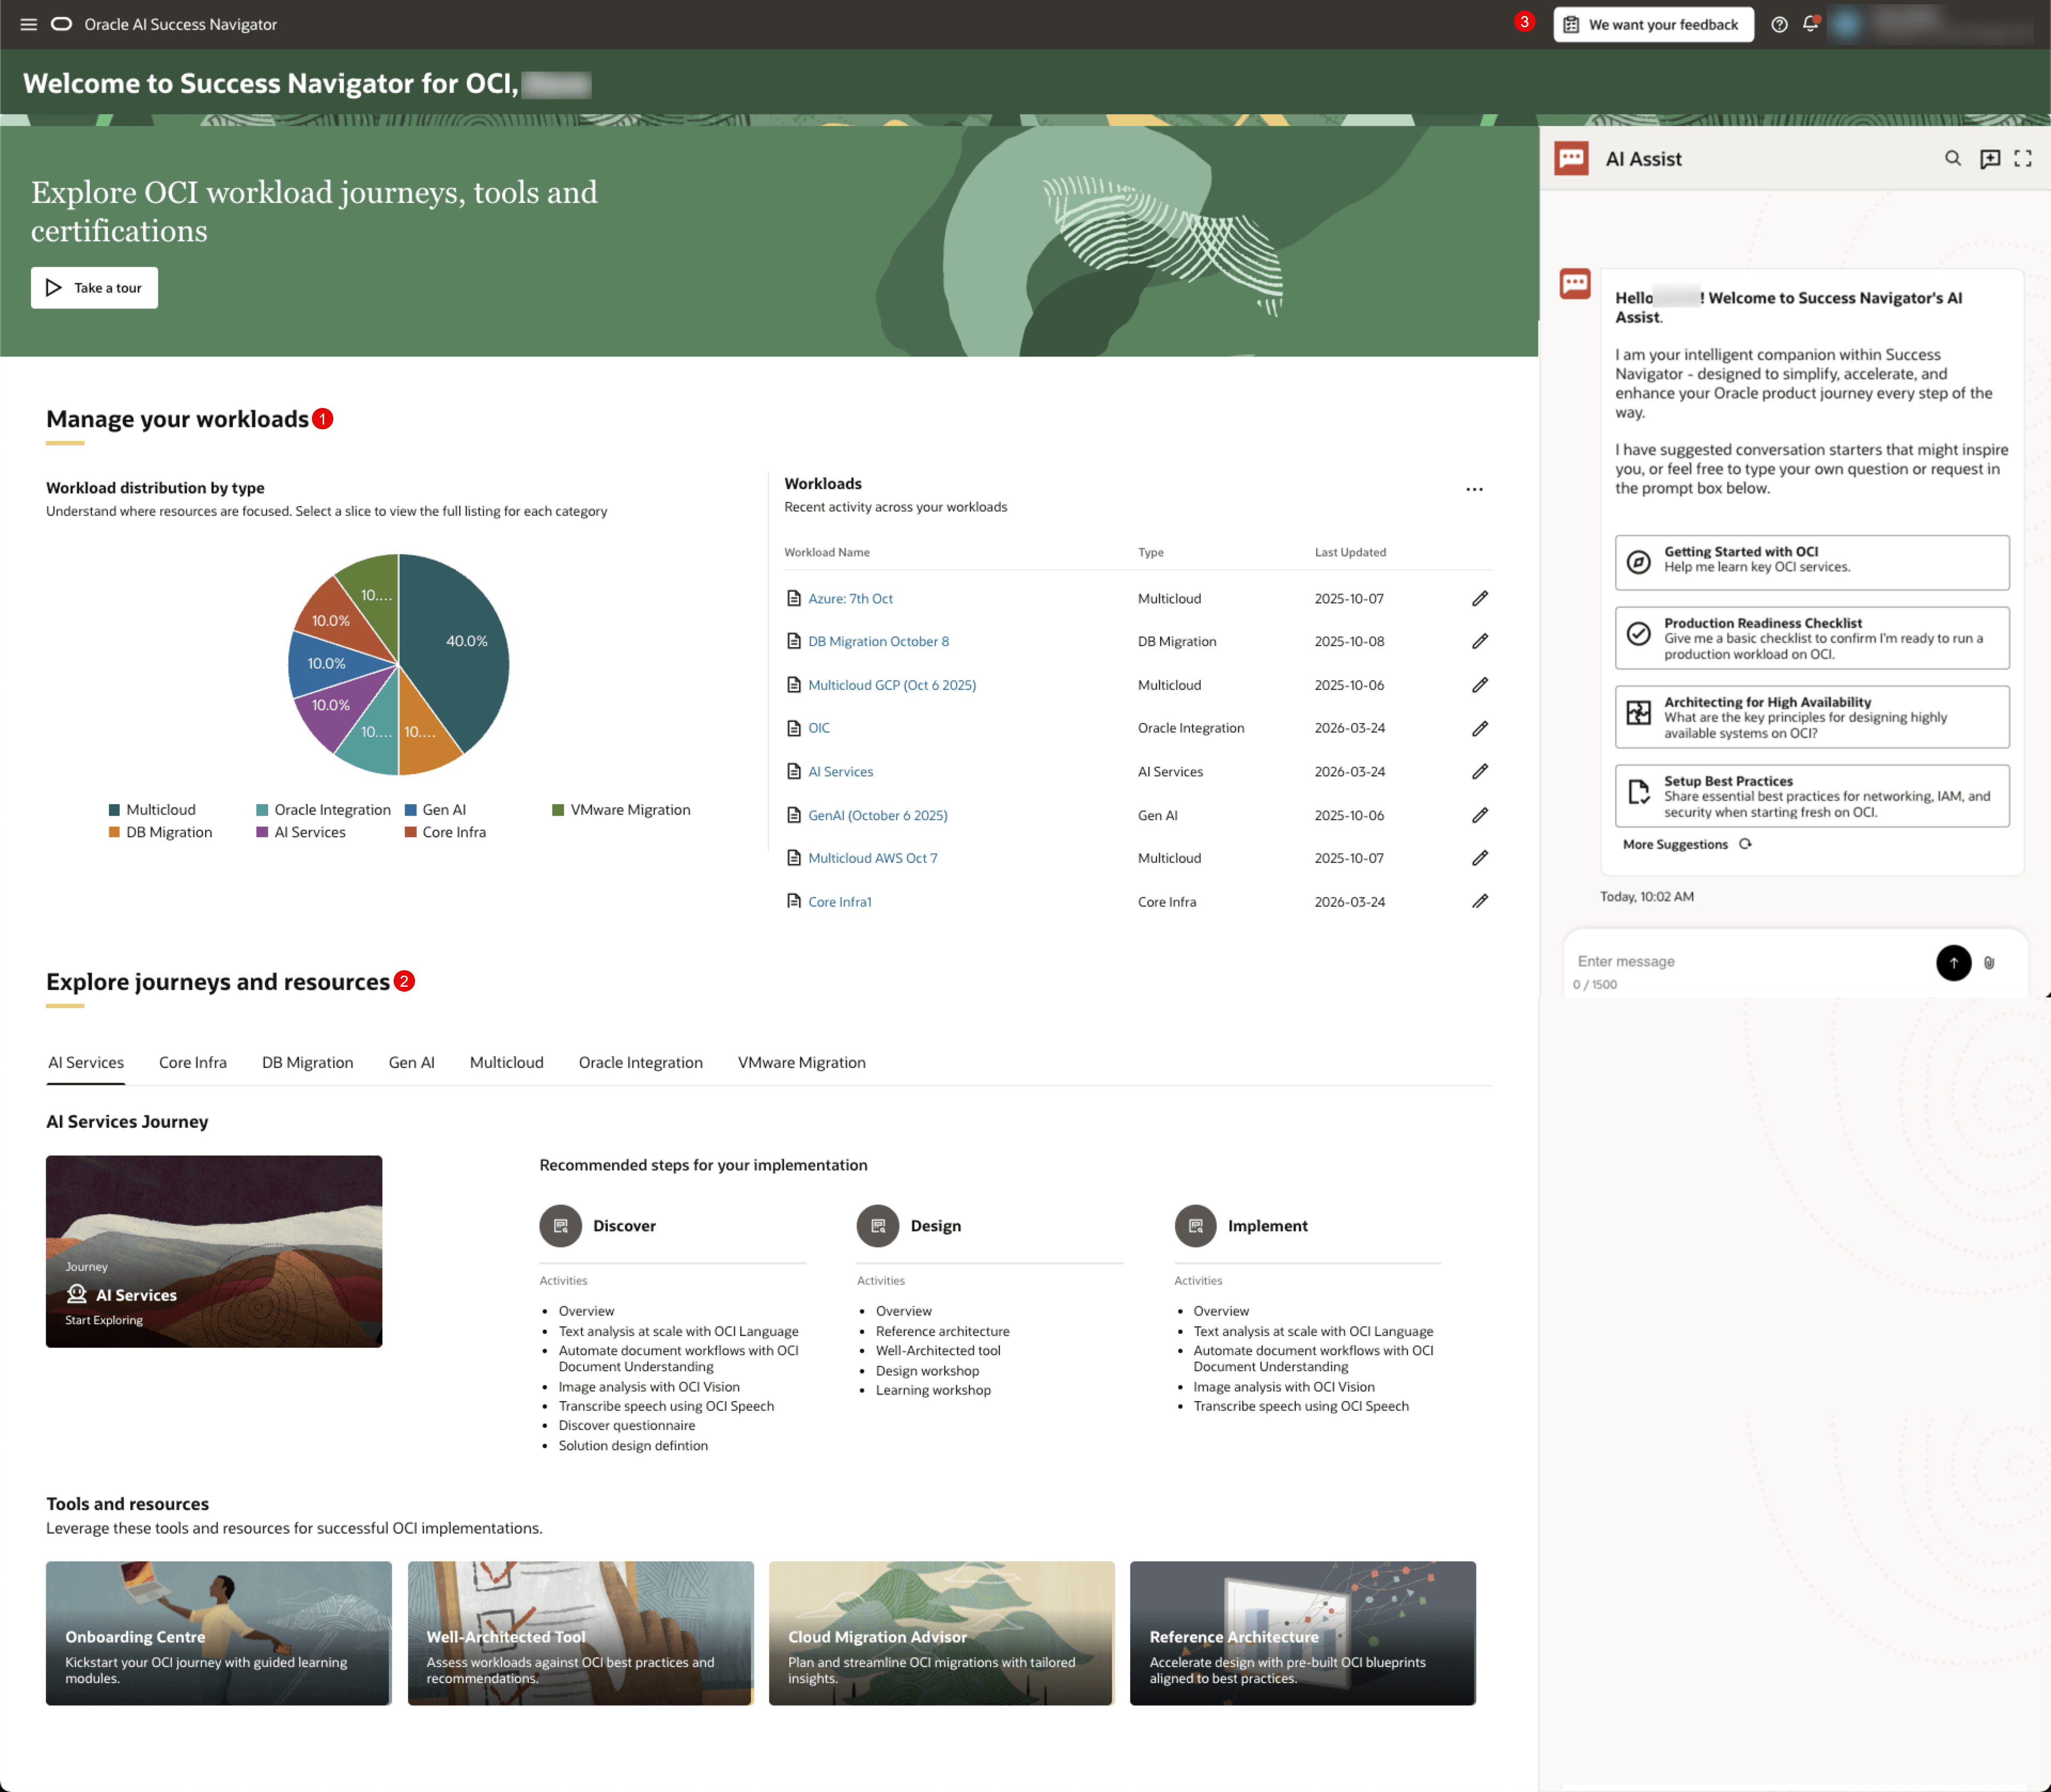Open the OIC workload link
The image size is (2051, 1792).
[819, 728]
